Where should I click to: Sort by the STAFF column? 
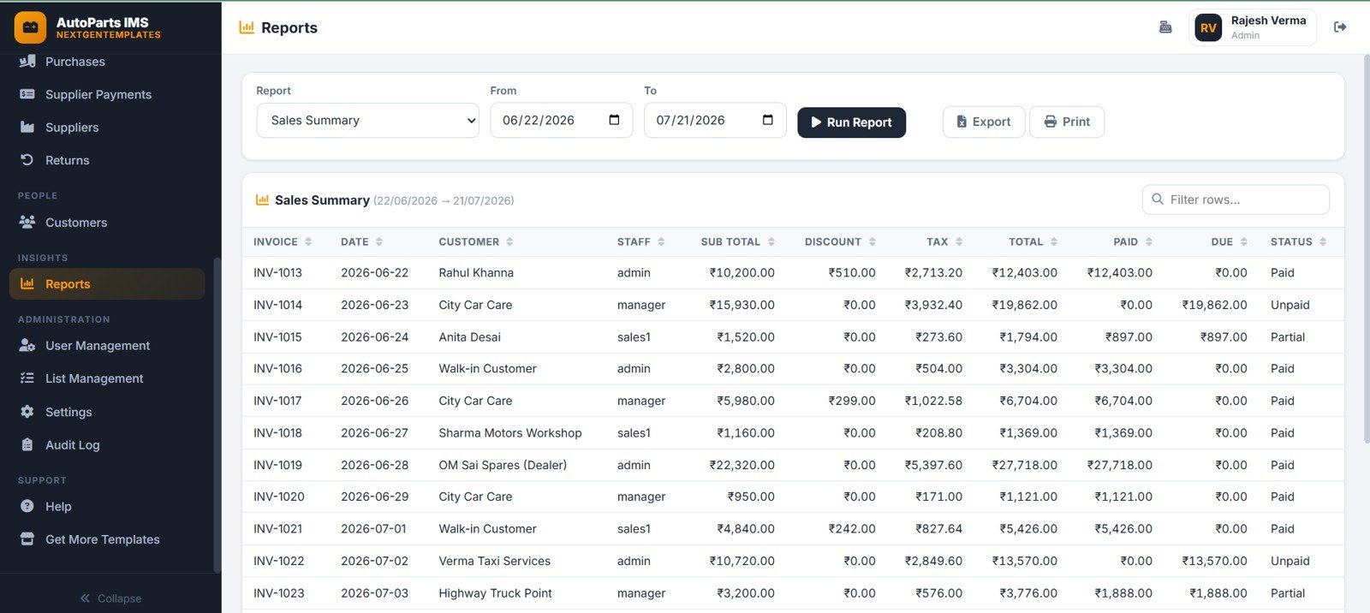coord(641,242)
